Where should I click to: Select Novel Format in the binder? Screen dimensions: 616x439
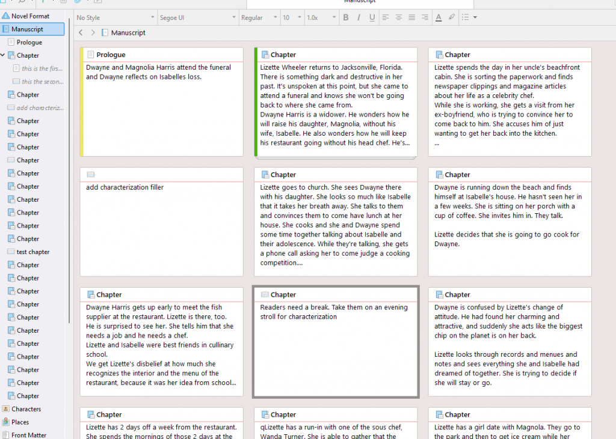point(32,16)
